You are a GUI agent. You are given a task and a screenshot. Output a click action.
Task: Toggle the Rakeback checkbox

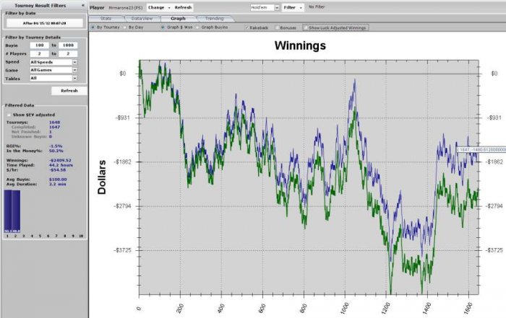[x=247, y=27]
